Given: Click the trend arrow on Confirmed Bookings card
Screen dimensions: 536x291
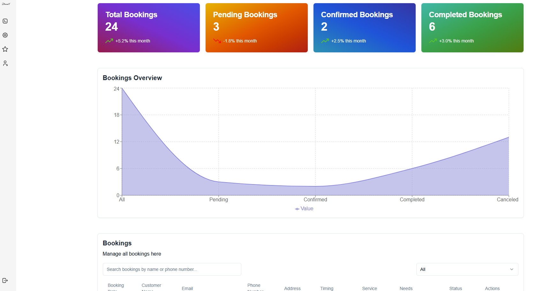Looking at the screenshot, I should click(325, 41).
